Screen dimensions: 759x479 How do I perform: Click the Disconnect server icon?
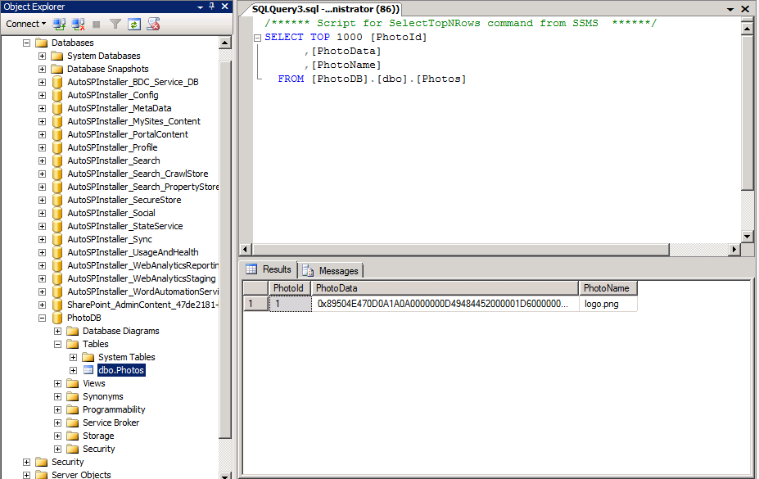coord(77,24)
